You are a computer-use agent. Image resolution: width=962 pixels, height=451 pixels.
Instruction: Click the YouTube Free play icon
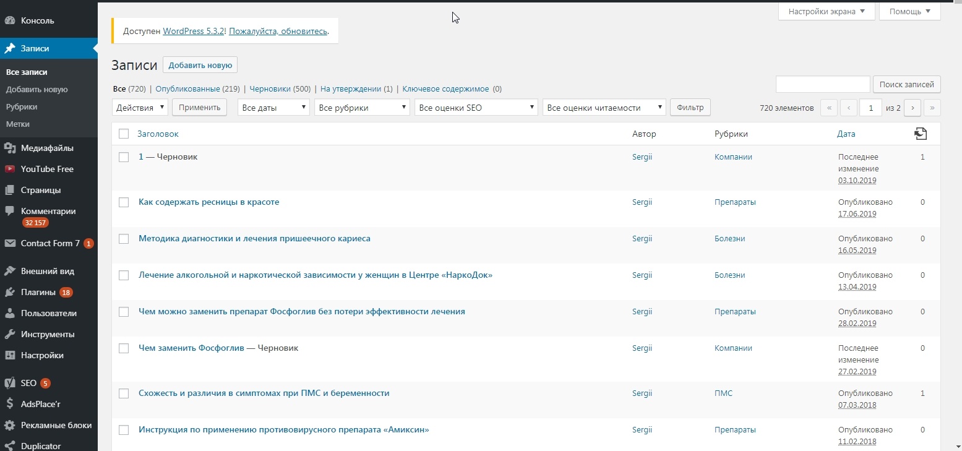10,169
